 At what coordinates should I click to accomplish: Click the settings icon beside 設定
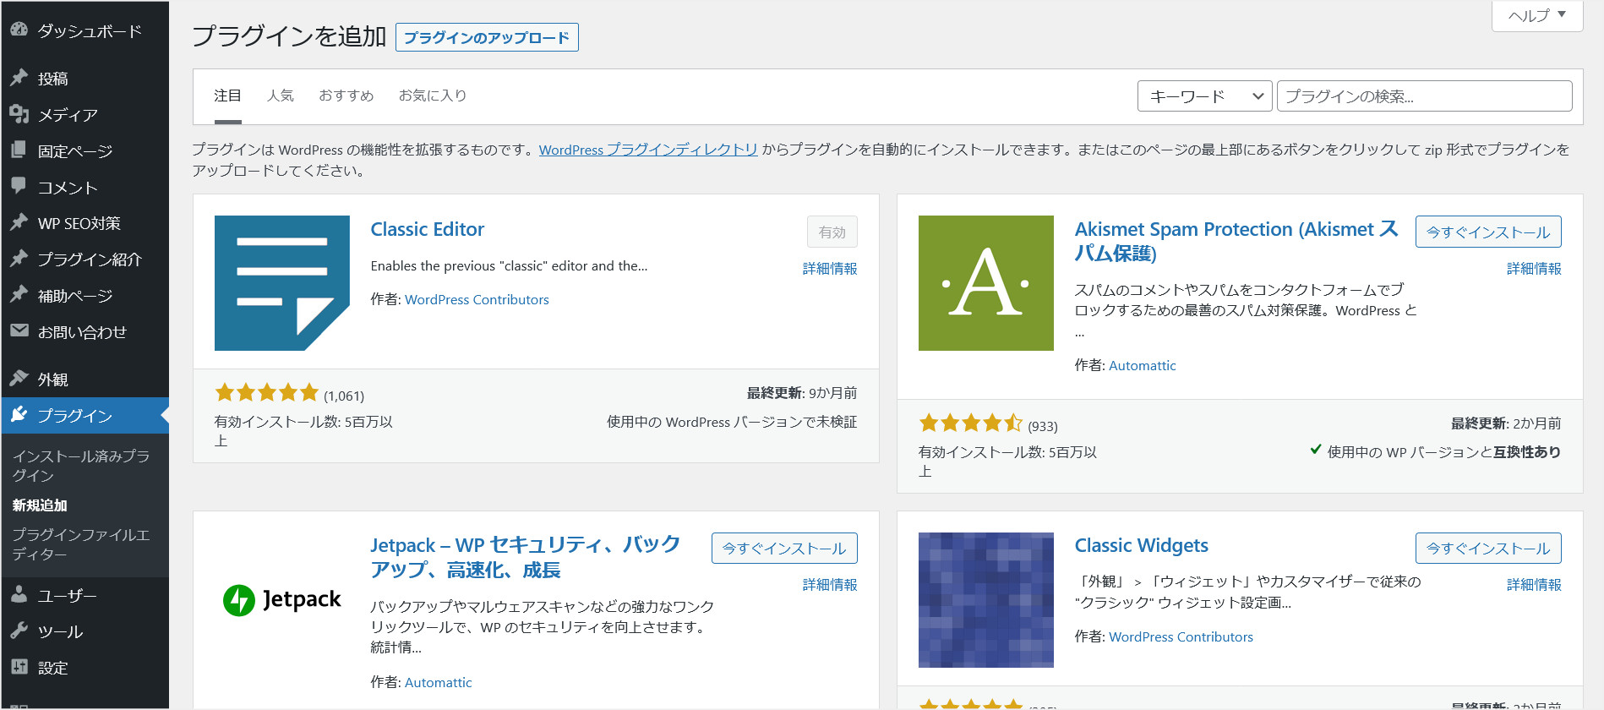tap(19, 667)
